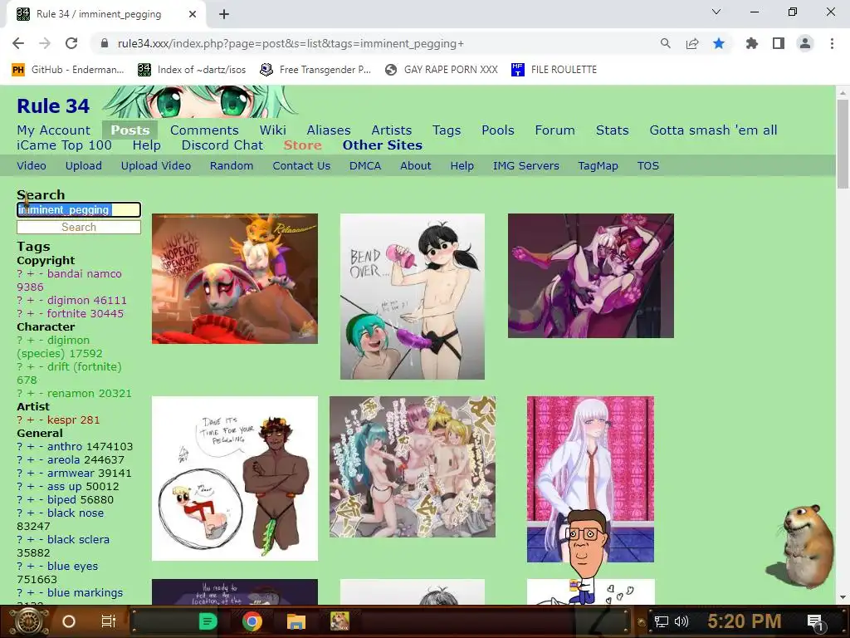The height and width of the screenshot is (638, 850).
Task: Open the Tags page in navigation
Action: tap(447, 130)
